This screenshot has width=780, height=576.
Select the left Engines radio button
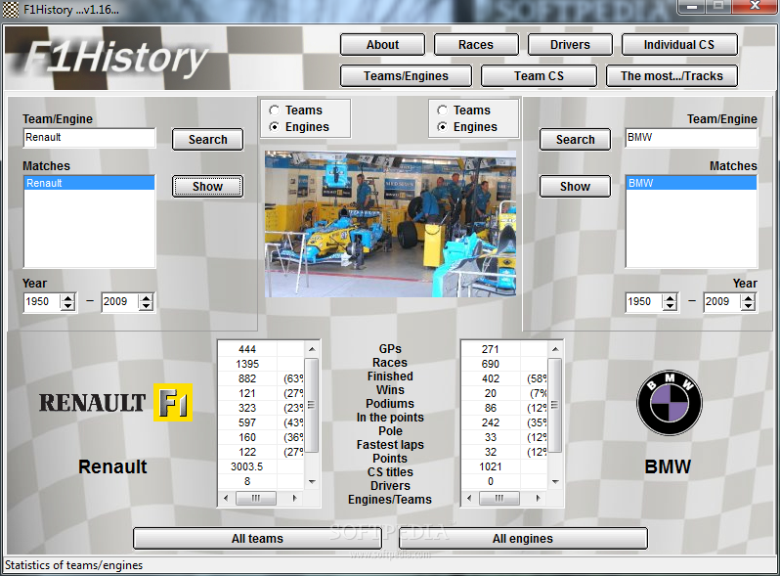point(274,127)
